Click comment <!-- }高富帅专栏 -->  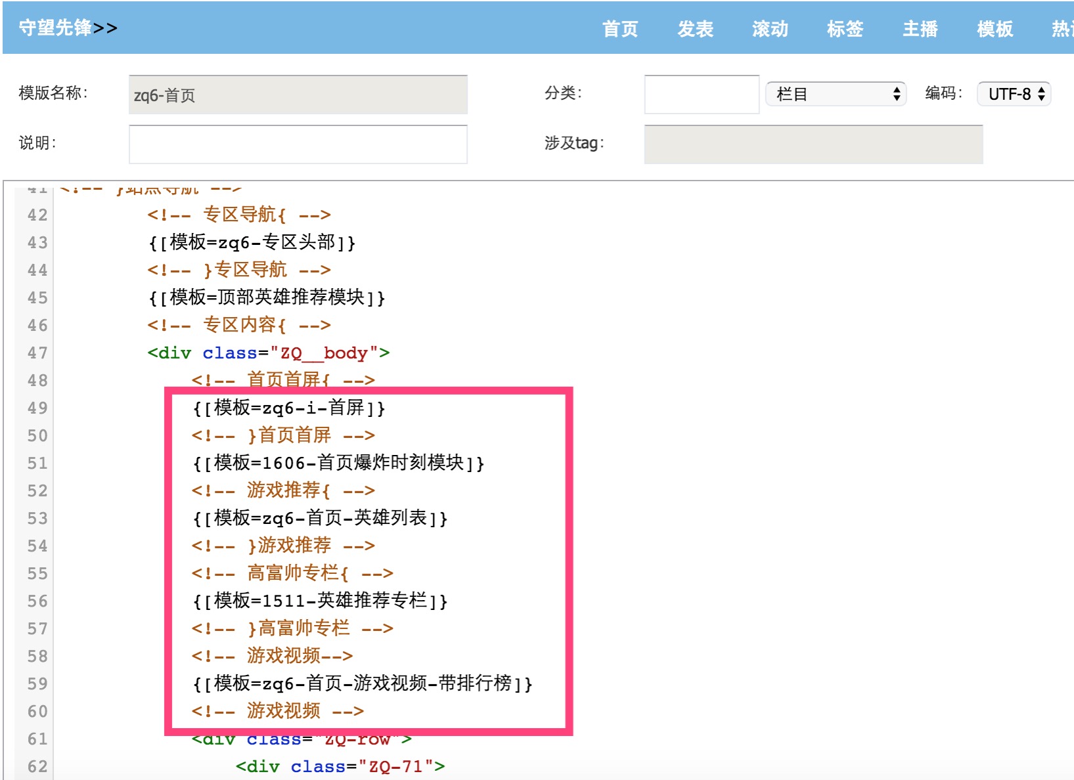(292, 629)
